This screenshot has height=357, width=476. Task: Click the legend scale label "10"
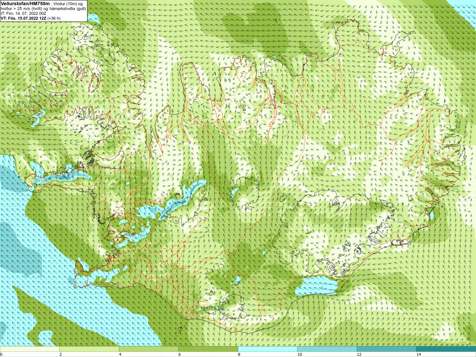299,355
